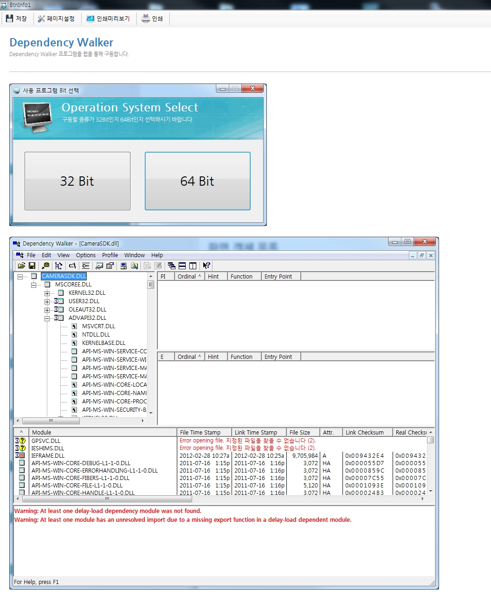Viewport: 491px width, 610px height.
Task: Open 페이지설정 page setup
Action: click(x=56, y=19)
